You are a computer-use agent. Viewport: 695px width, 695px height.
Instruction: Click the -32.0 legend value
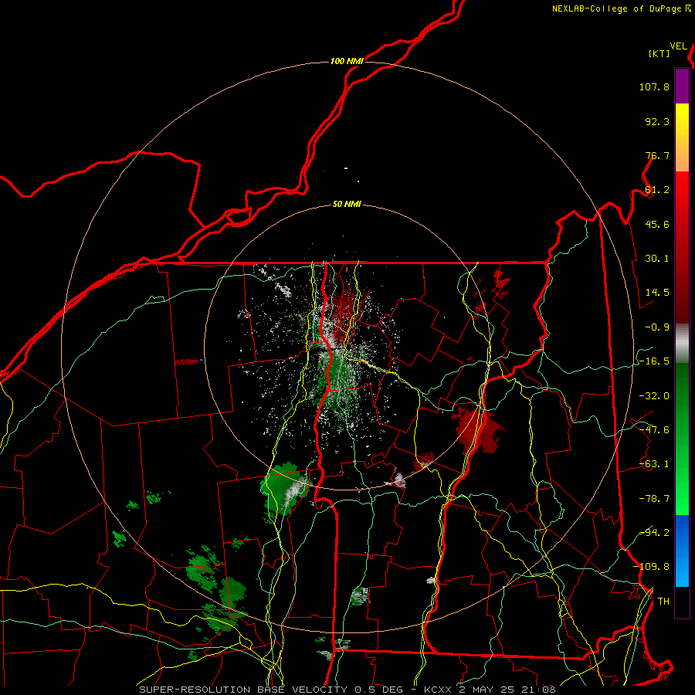654,396
